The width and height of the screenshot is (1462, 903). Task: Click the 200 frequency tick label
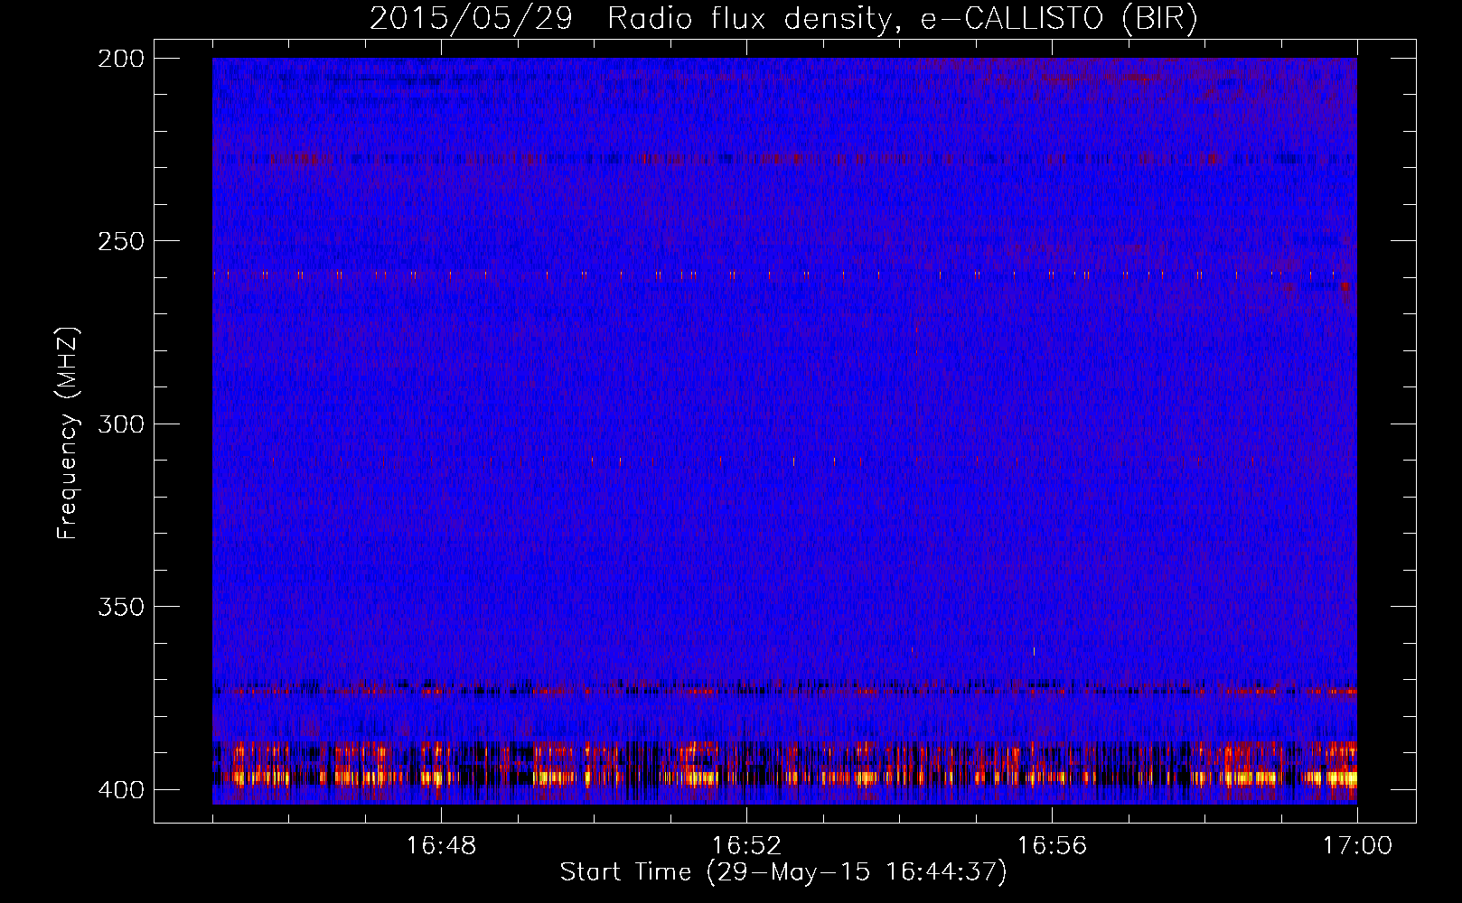120,59
